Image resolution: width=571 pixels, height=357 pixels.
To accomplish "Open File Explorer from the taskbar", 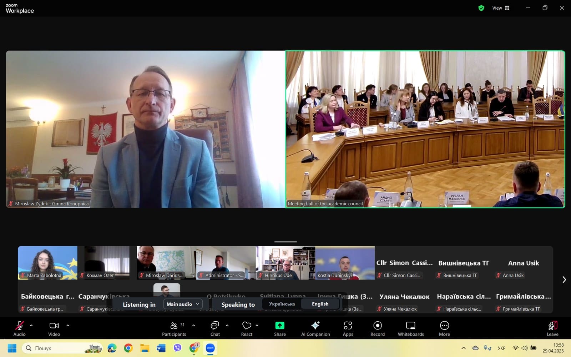I will pos(145,348).
